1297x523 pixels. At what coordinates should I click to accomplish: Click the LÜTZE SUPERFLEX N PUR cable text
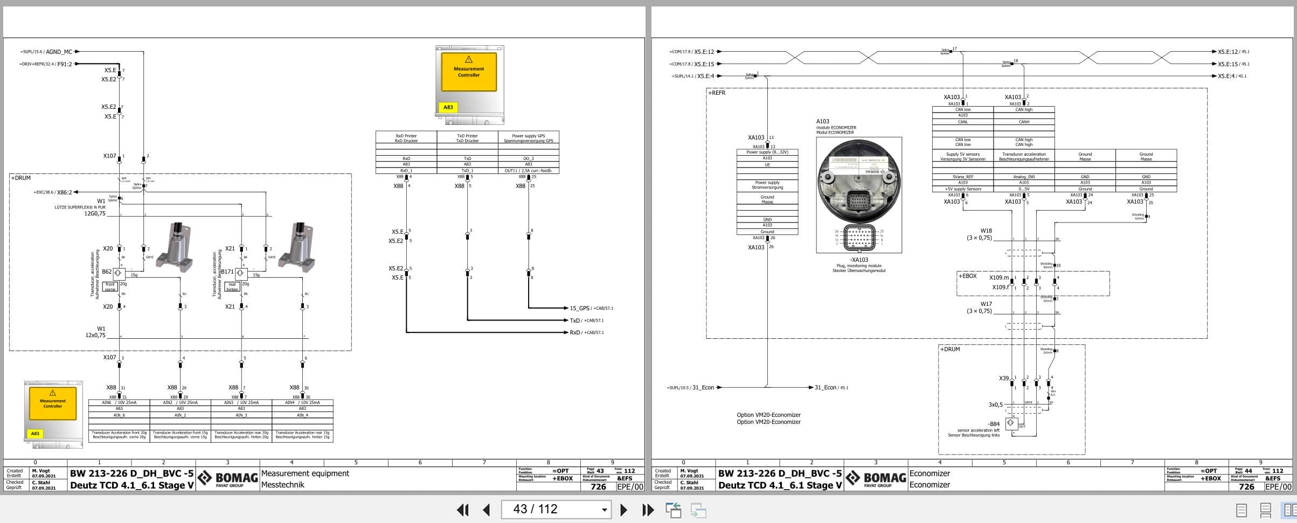80,207
